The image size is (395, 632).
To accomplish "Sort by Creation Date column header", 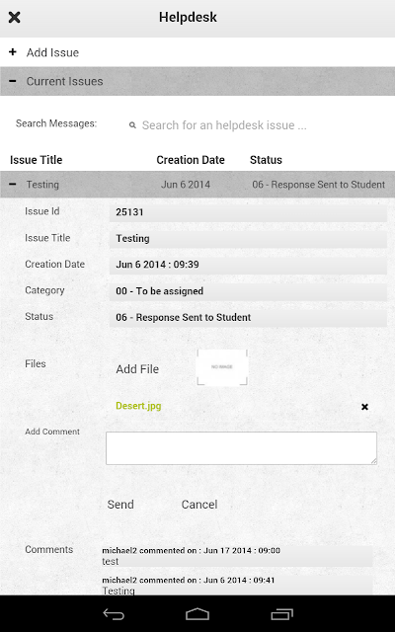I will click(191, 160).
